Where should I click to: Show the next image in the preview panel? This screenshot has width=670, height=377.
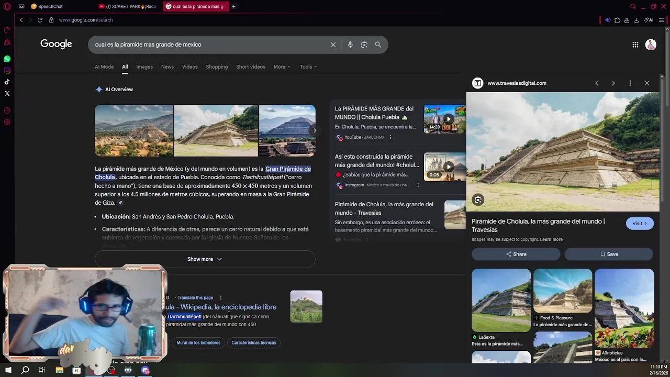click(613, 83)
